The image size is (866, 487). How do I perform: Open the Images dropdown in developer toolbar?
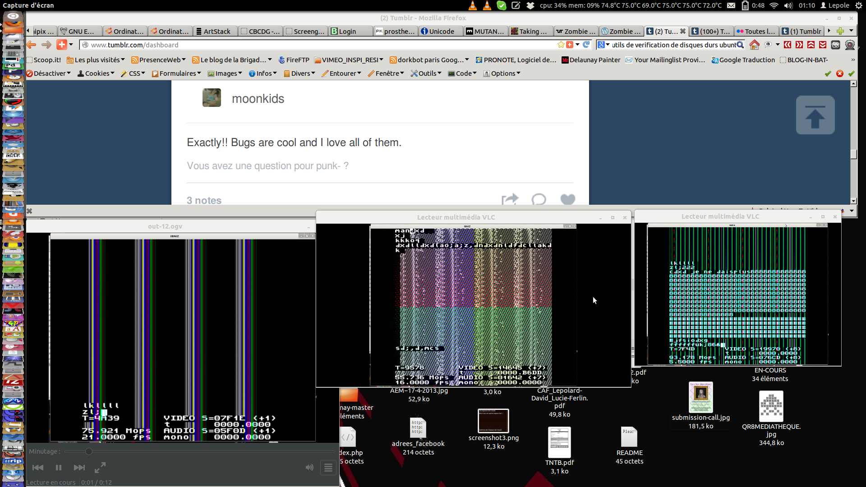tap(225, 74)
